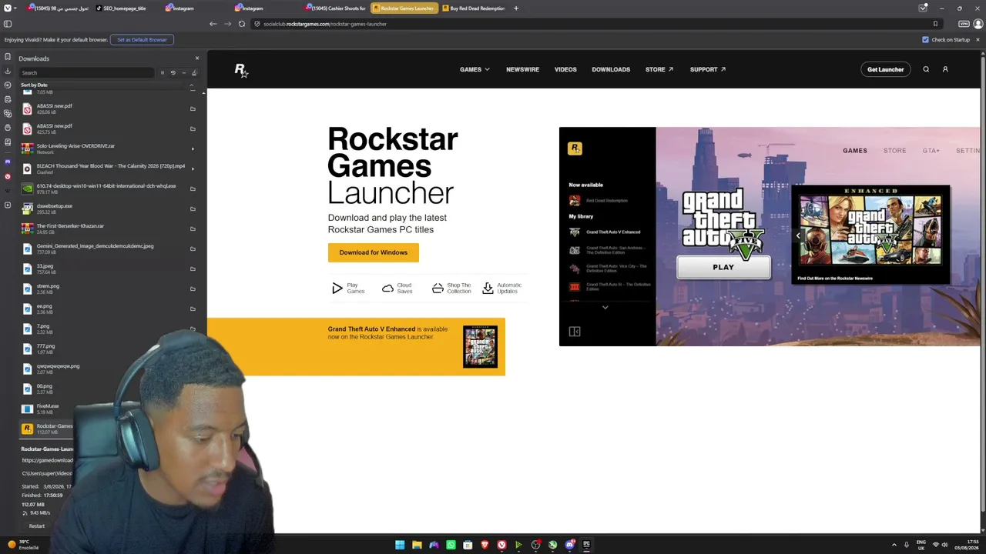
Task: Select the strem.png download entry
Action: click(x=108, y=289)
